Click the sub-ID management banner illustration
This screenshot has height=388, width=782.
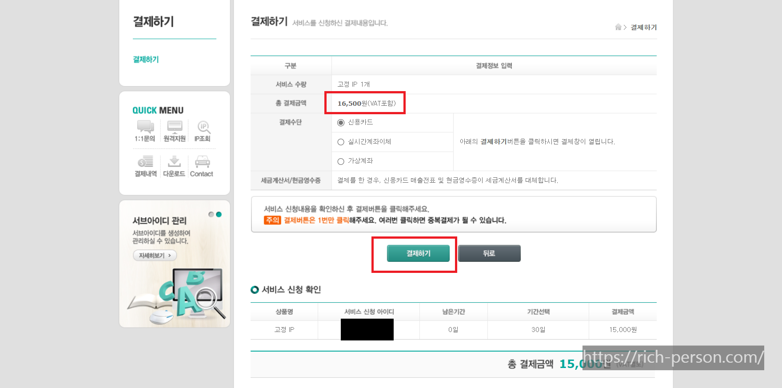point(177,296)
